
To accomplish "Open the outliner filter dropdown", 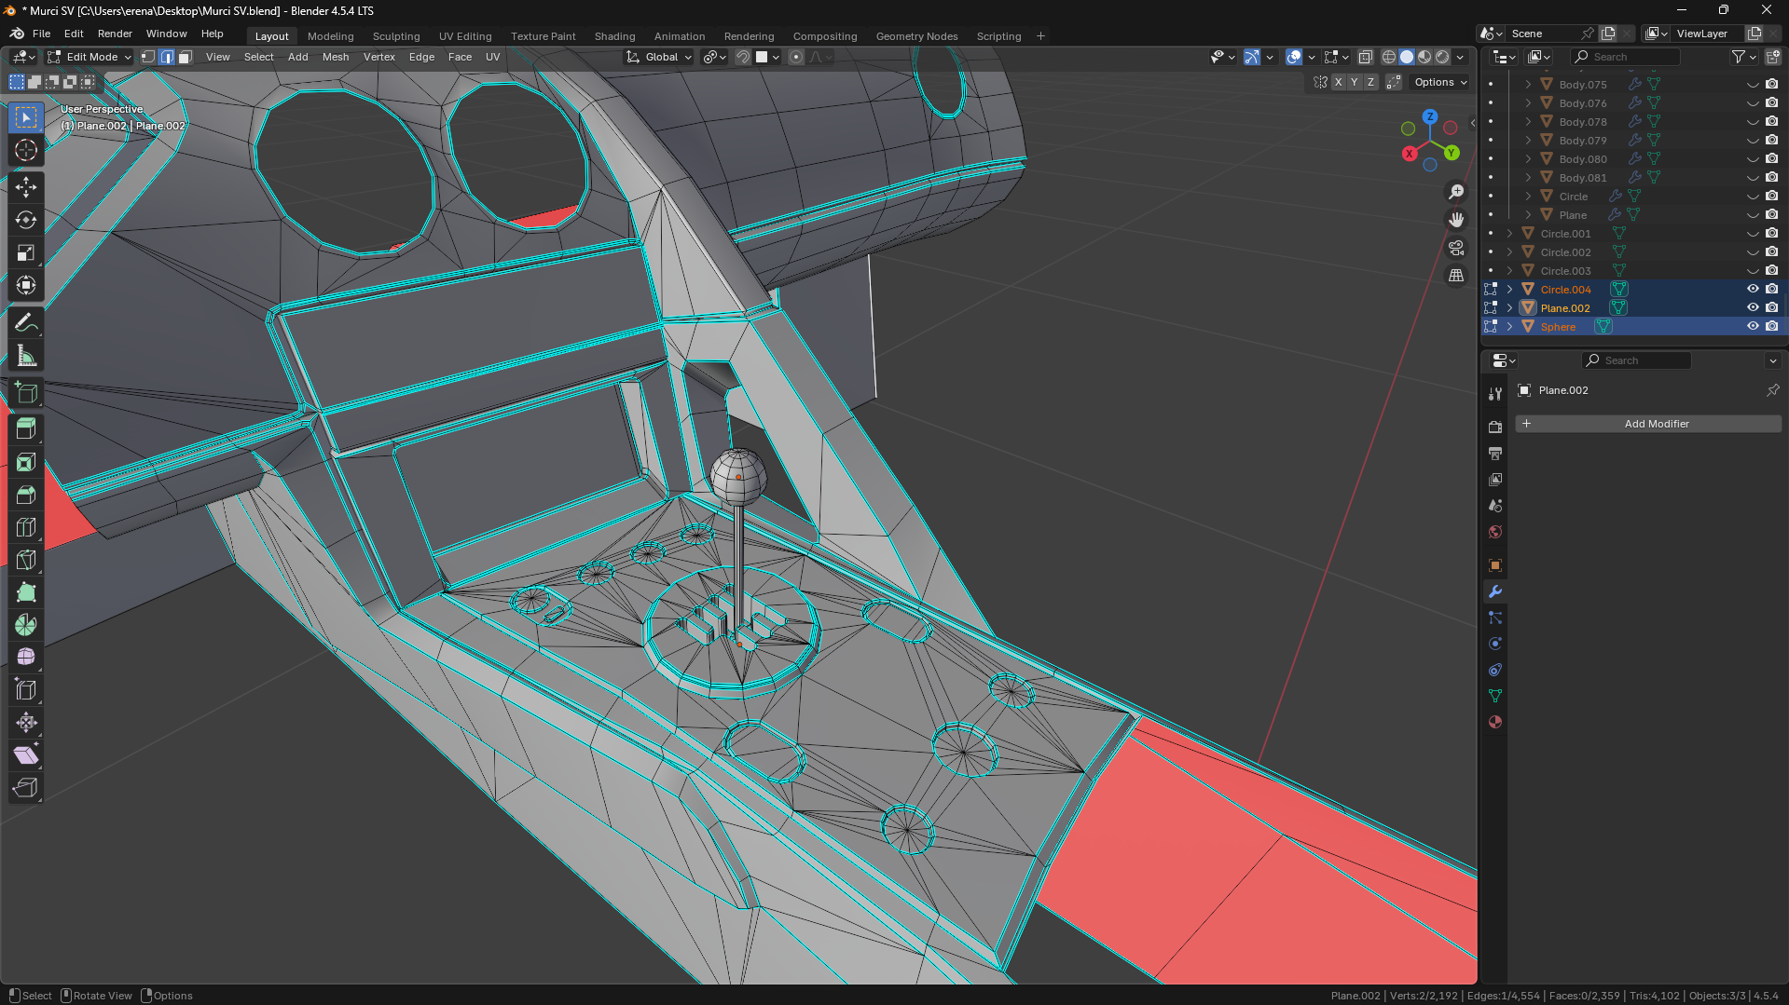I will [1743, 57].
